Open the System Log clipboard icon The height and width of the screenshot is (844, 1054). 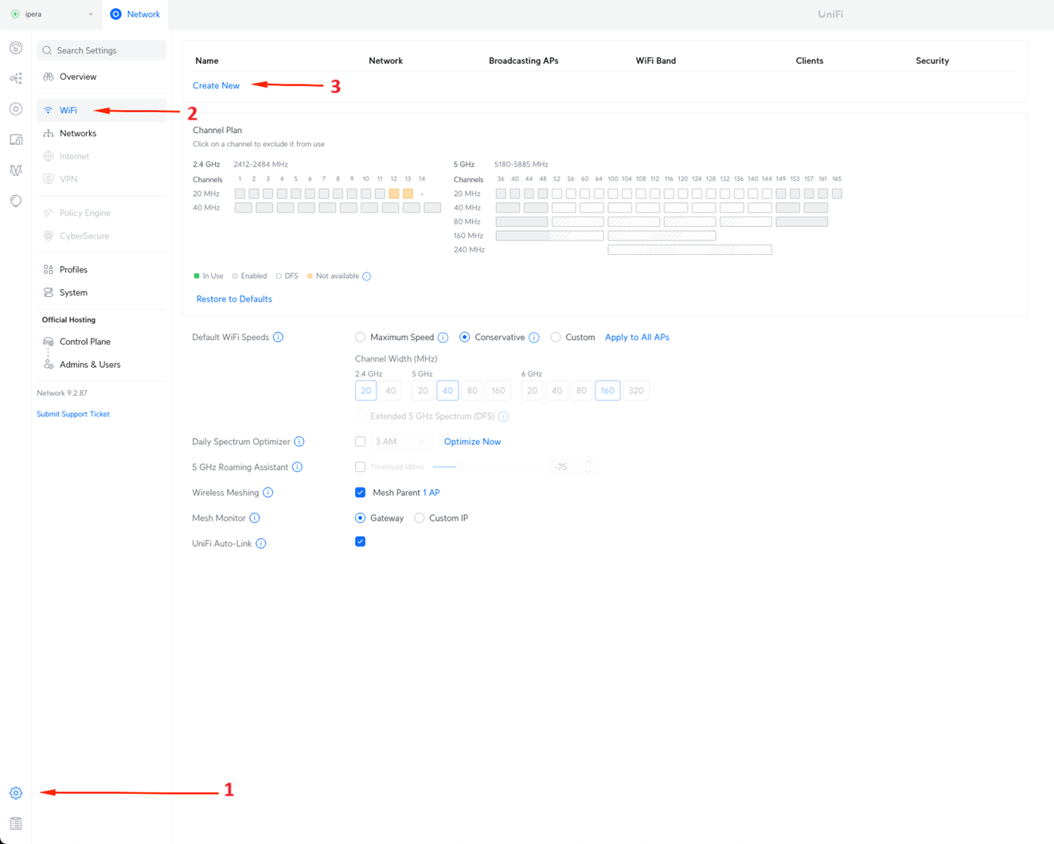tap(15, 823)
